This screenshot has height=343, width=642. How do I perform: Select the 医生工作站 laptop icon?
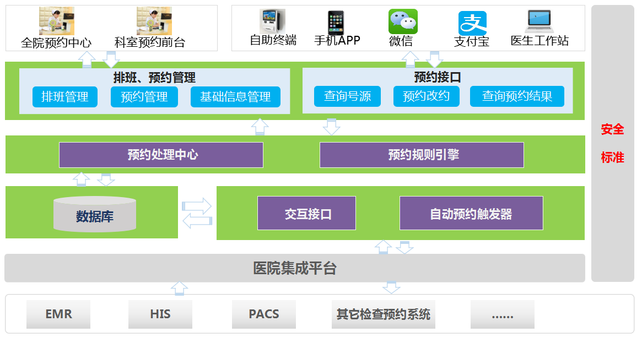click(x=540, y=21)
